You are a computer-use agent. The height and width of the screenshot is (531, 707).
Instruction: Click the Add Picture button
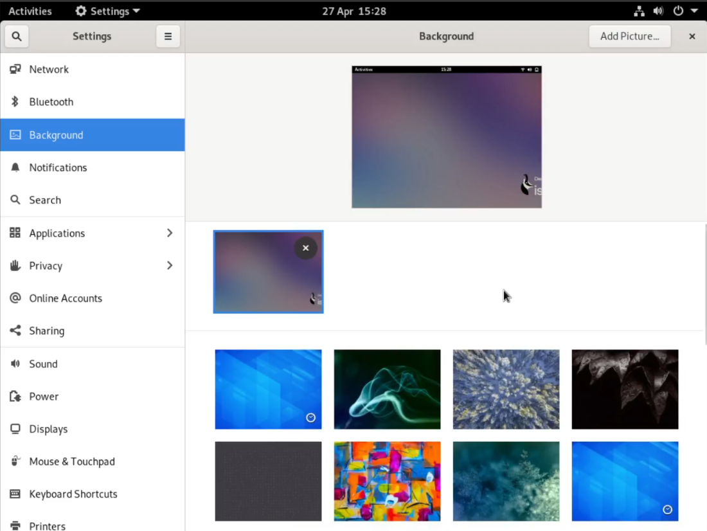(x=629, y=37)
